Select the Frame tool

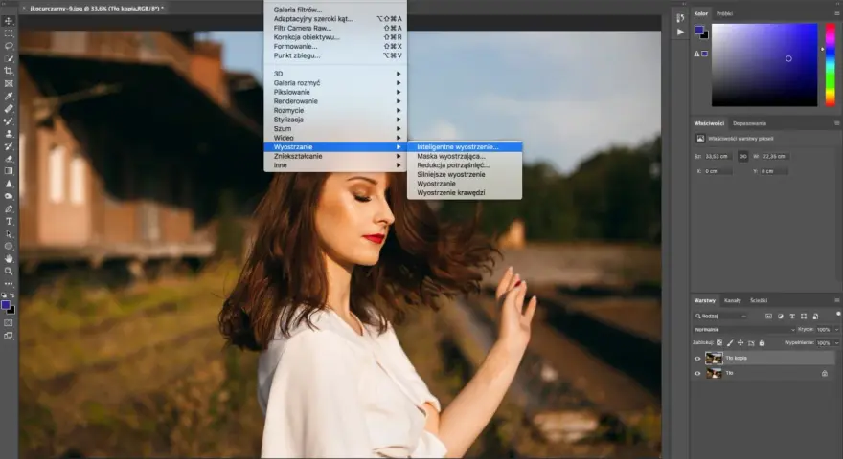9,83
